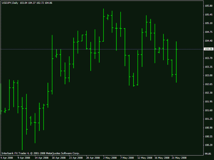Click the 99.85 price axis label
The image size is (214, 160).
point(208,154)
